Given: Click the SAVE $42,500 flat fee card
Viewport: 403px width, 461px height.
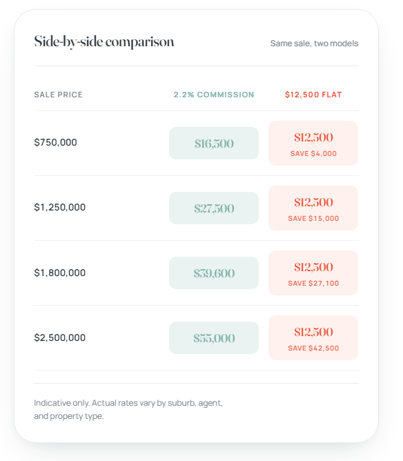Looking at the screenshot, I should click(313, 337).
